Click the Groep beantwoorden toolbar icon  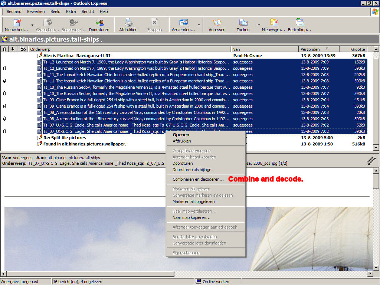(x=48, y=23)
